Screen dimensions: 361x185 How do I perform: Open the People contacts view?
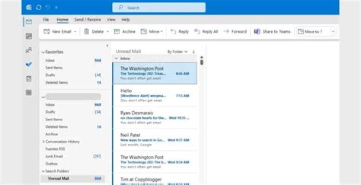29,50
